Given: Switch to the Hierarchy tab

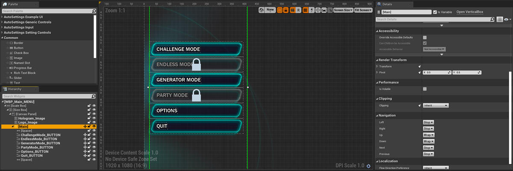Looking at the screenshot, I should 15,89.
